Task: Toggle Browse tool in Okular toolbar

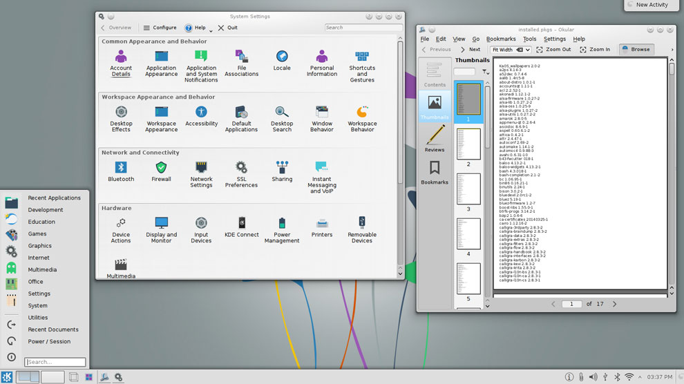Action: click(636, 49)
